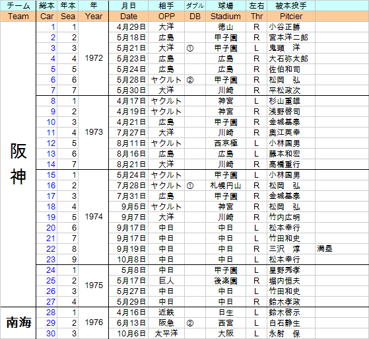This screenshot has height=339, width=369.
Task: Select the 1972 year cell
Action: (94, 58)
